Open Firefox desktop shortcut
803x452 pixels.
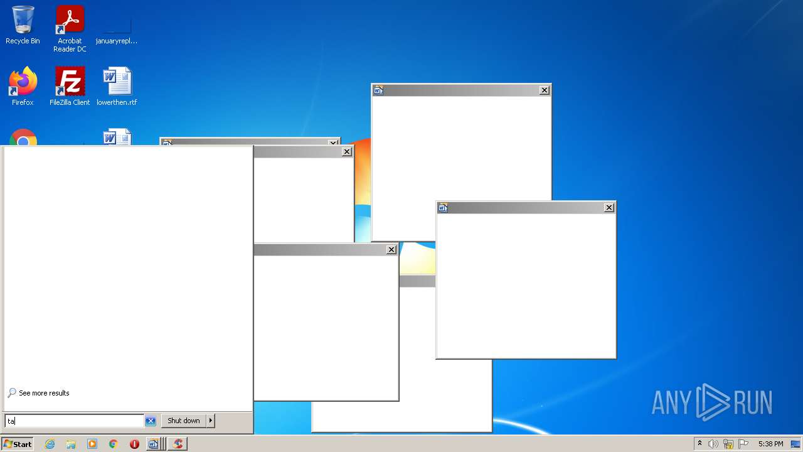pyautogui.click(x=23, y=87)
